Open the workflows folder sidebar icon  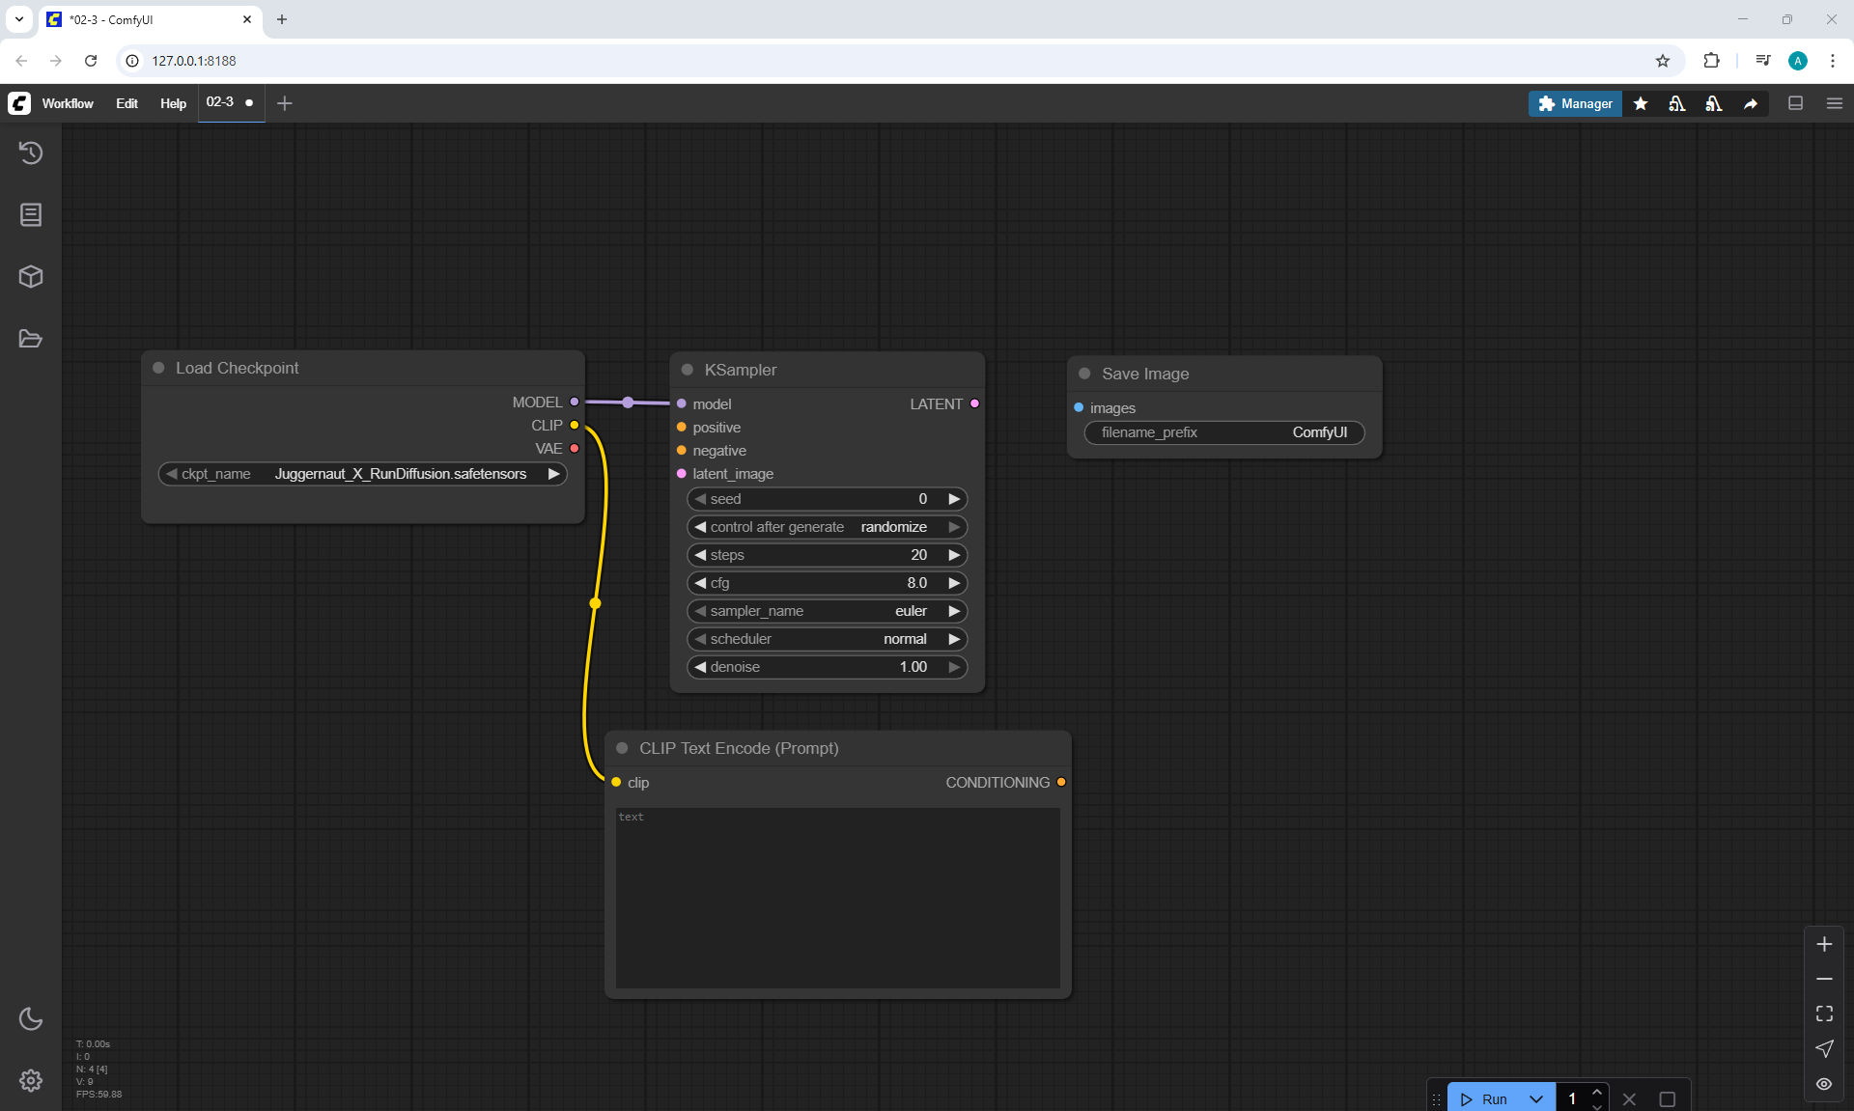click(31, 339)
